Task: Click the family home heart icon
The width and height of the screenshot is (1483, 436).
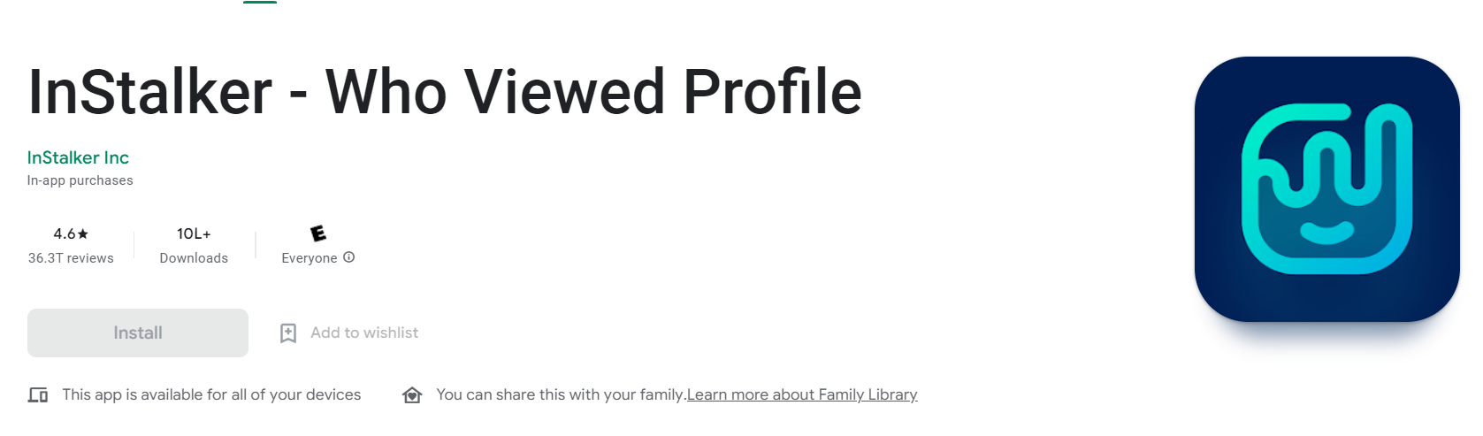Action: [x=412, y=395]
